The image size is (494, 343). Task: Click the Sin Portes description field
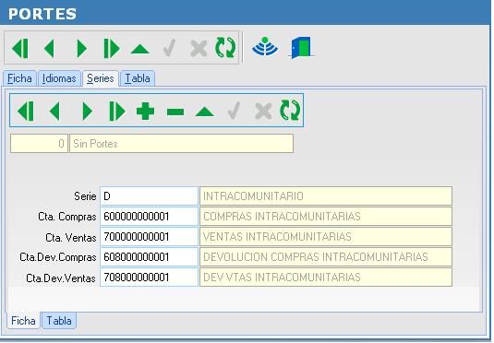point(182,144)
